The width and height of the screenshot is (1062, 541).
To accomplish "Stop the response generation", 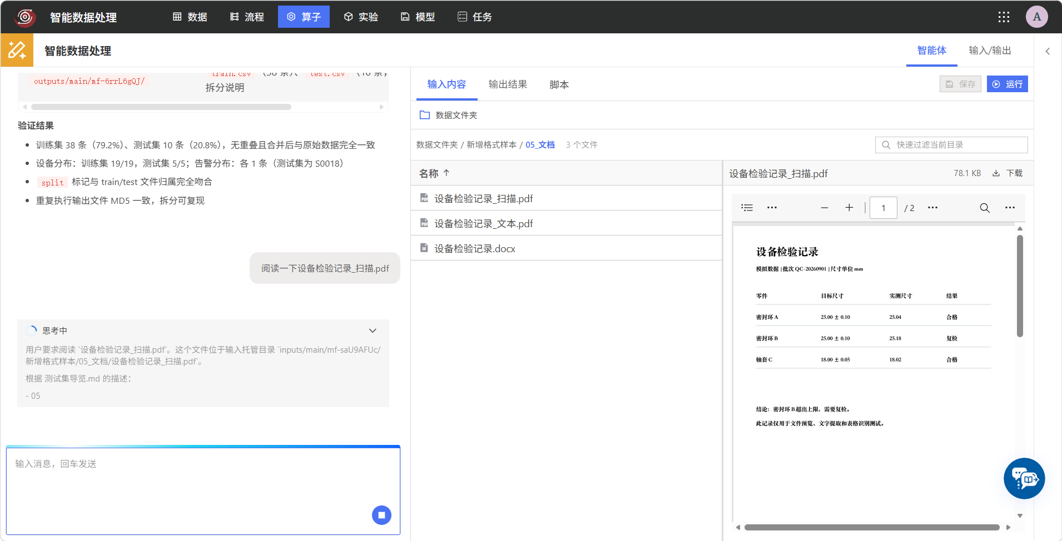I will pos(381,515).
